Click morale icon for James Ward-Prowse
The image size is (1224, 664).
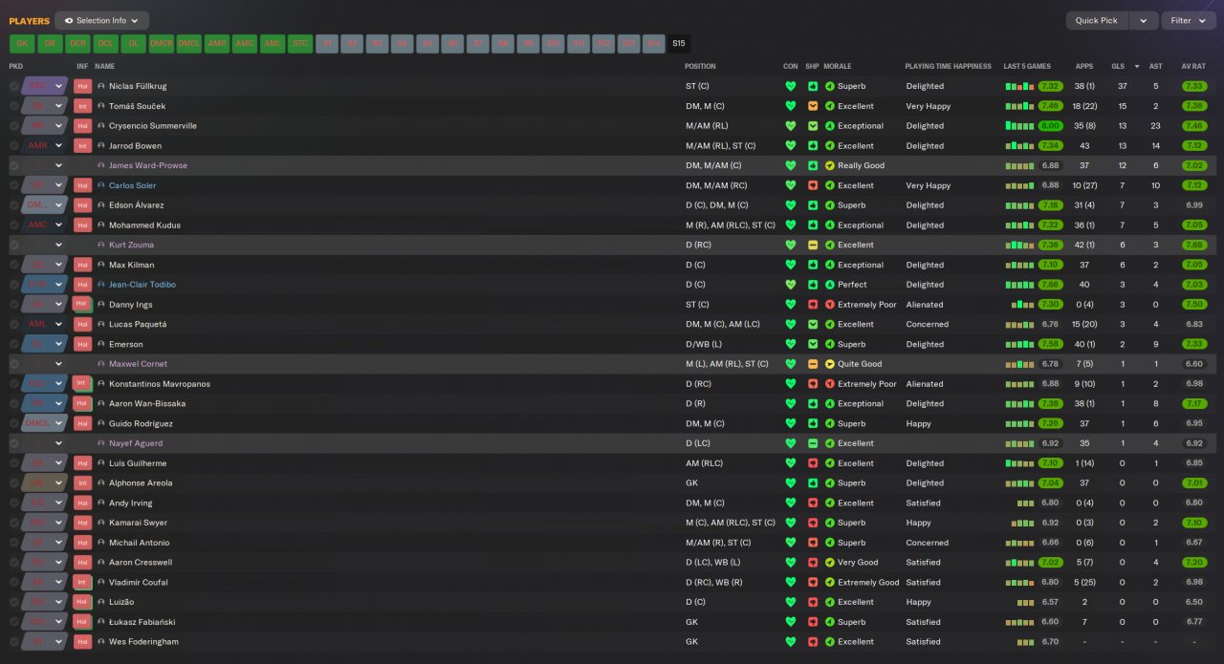(x=829, y=165)
